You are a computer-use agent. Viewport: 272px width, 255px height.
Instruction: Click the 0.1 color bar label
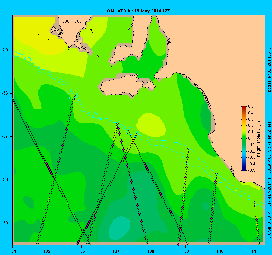pyautogui.click(x=251, y=132)
